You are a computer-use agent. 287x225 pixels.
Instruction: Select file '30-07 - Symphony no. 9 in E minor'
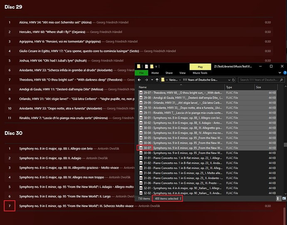pos(208,148)
